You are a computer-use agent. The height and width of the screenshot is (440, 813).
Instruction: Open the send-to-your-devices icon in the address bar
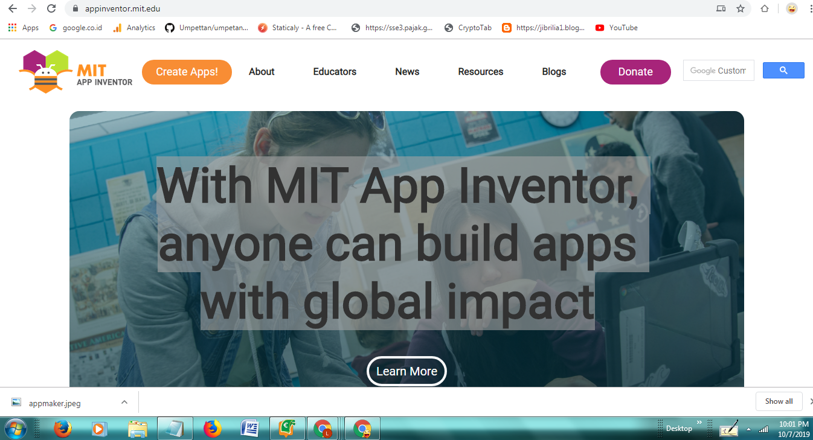click(721, 8)
